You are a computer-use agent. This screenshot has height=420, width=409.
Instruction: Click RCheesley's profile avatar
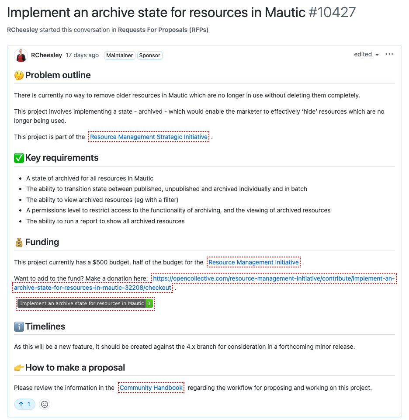click(x=21, y=55)
